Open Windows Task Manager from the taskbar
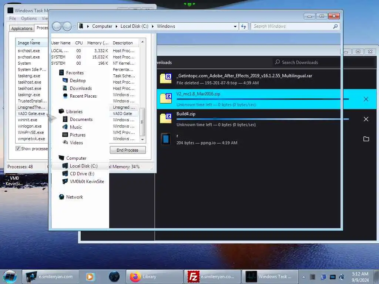The height and width of the screenshot is (284, 379). [x=270, y=277]
